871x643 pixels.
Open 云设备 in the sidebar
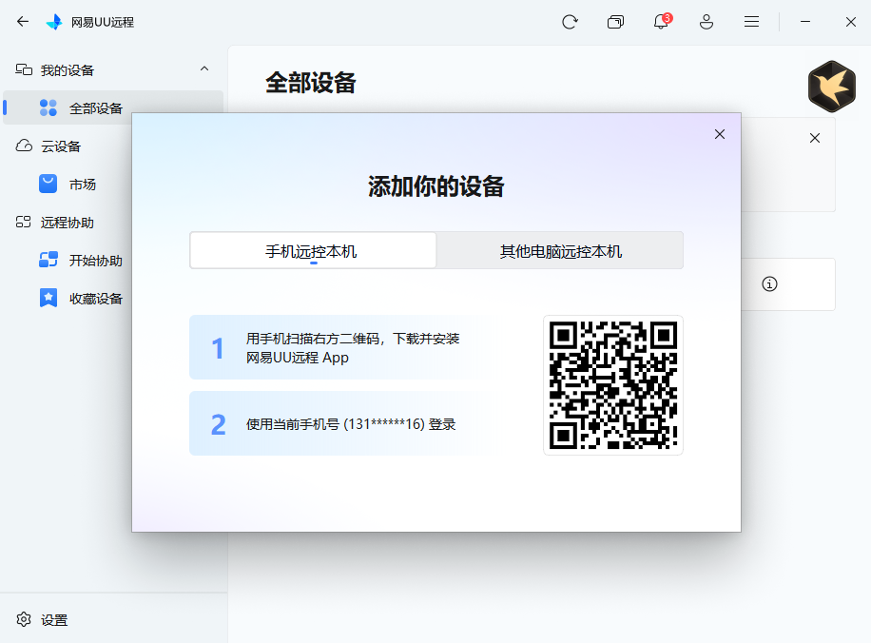tap(61, 146)
